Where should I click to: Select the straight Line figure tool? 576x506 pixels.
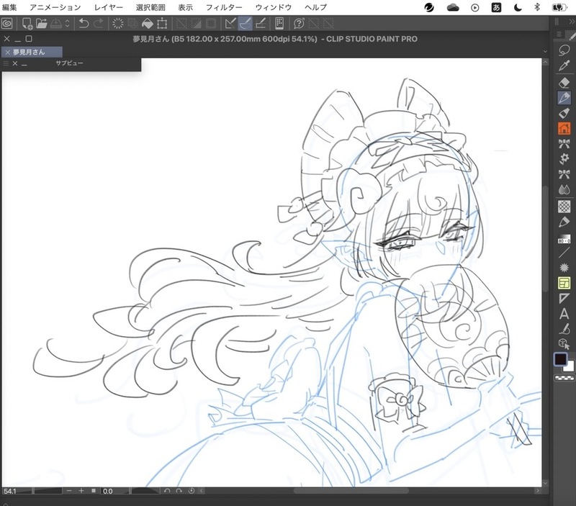564,253
